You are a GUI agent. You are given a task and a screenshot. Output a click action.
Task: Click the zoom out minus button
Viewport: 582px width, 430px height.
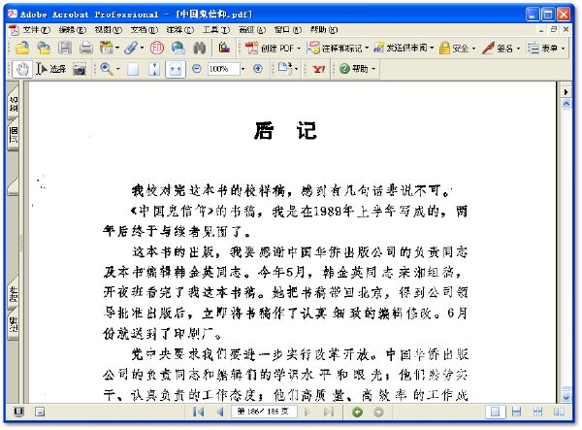coord(197,69)
